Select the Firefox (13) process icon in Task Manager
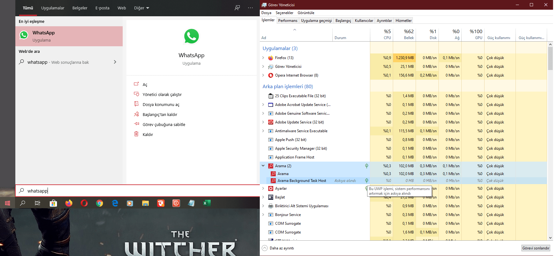The image size is (554, 256). click(x=271, y=58)
